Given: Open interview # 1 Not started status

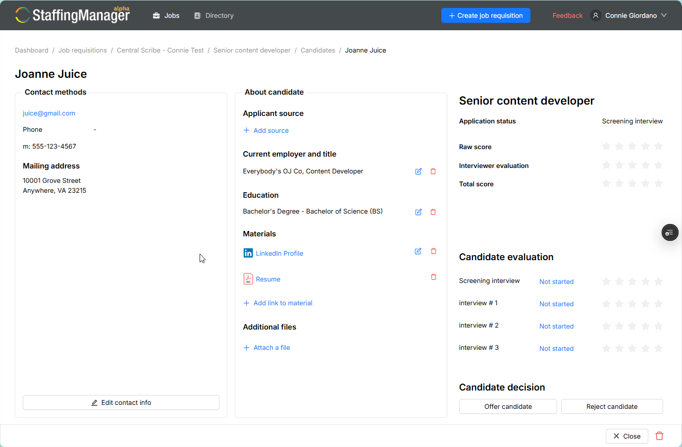Looking at the screenshot, I should [x=556, y=304].
